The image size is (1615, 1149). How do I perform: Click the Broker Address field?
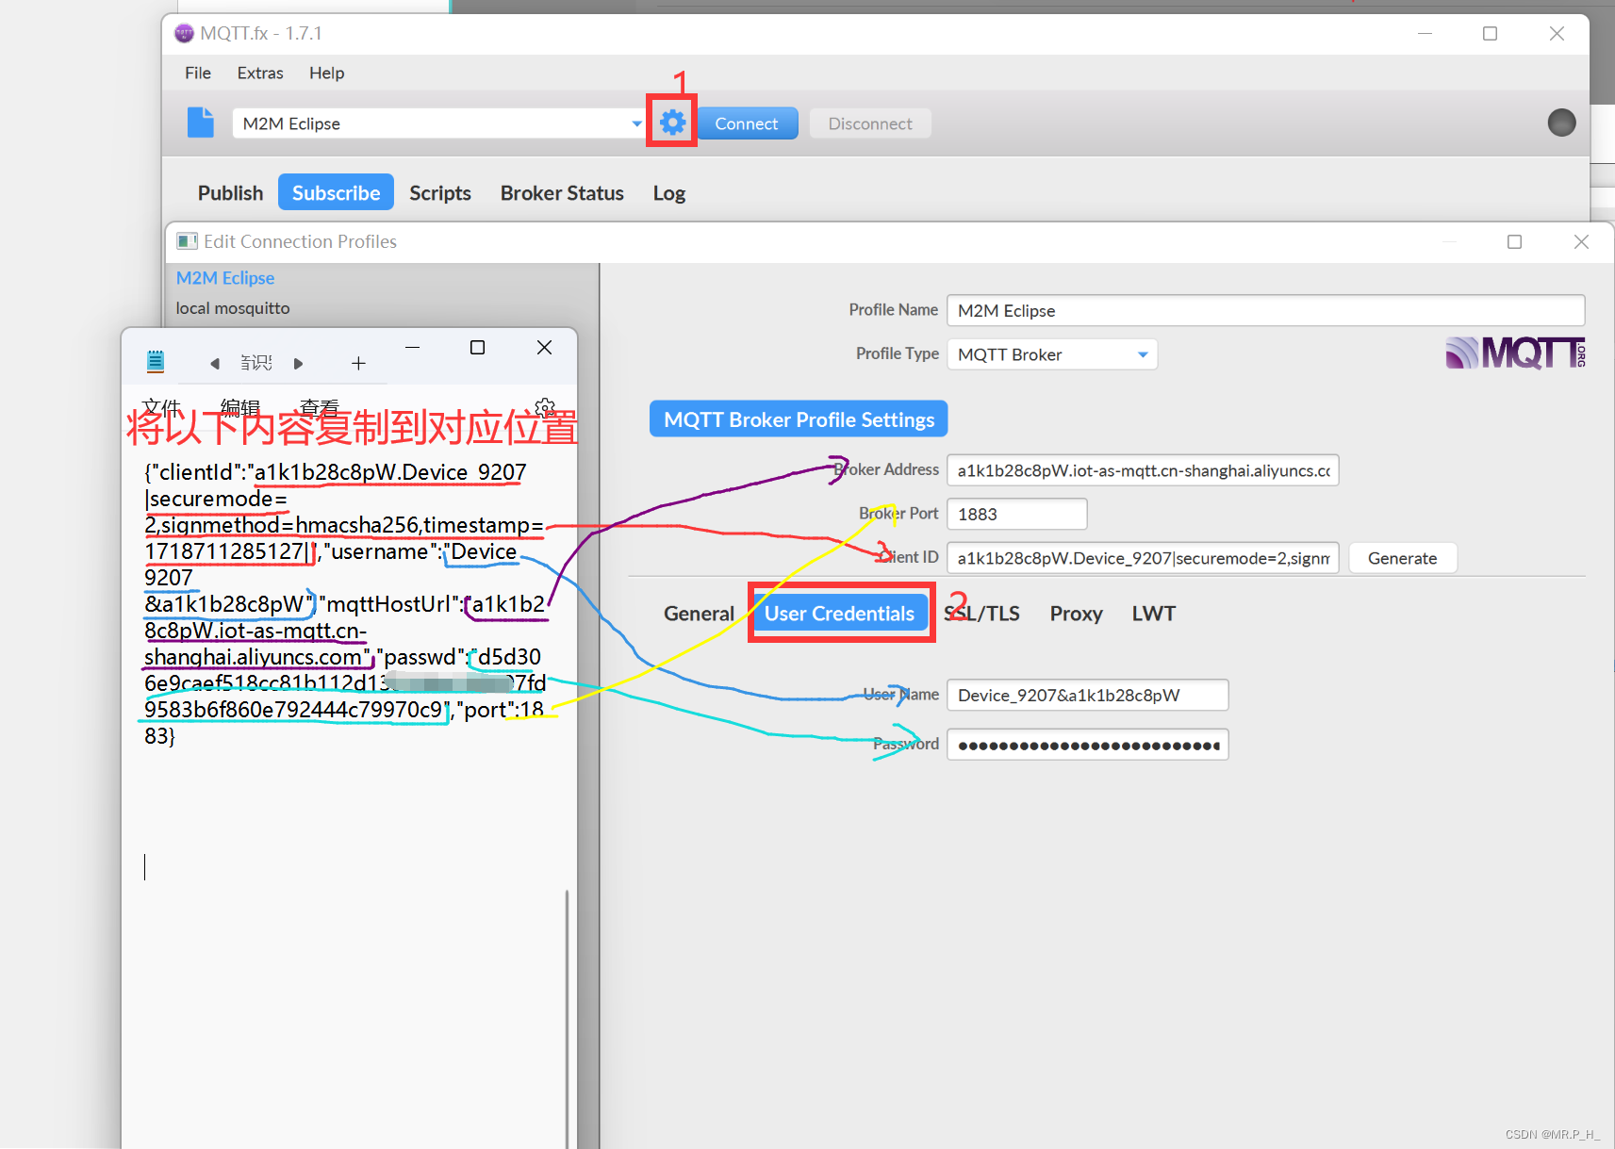1143,470
